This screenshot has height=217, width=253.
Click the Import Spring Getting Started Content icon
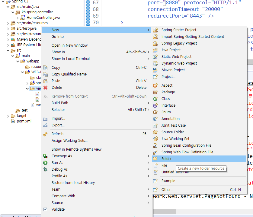155,37
